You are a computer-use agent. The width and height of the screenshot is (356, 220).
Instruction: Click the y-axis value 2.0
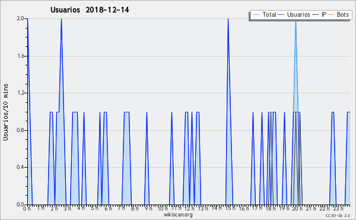[20, 18]
